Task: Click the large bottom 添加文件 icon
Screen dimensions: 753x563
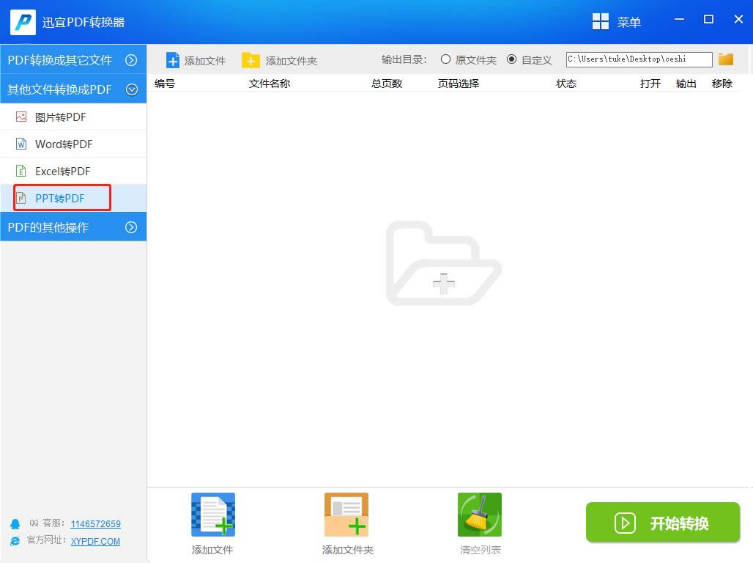Action: [x=213, y=515]
